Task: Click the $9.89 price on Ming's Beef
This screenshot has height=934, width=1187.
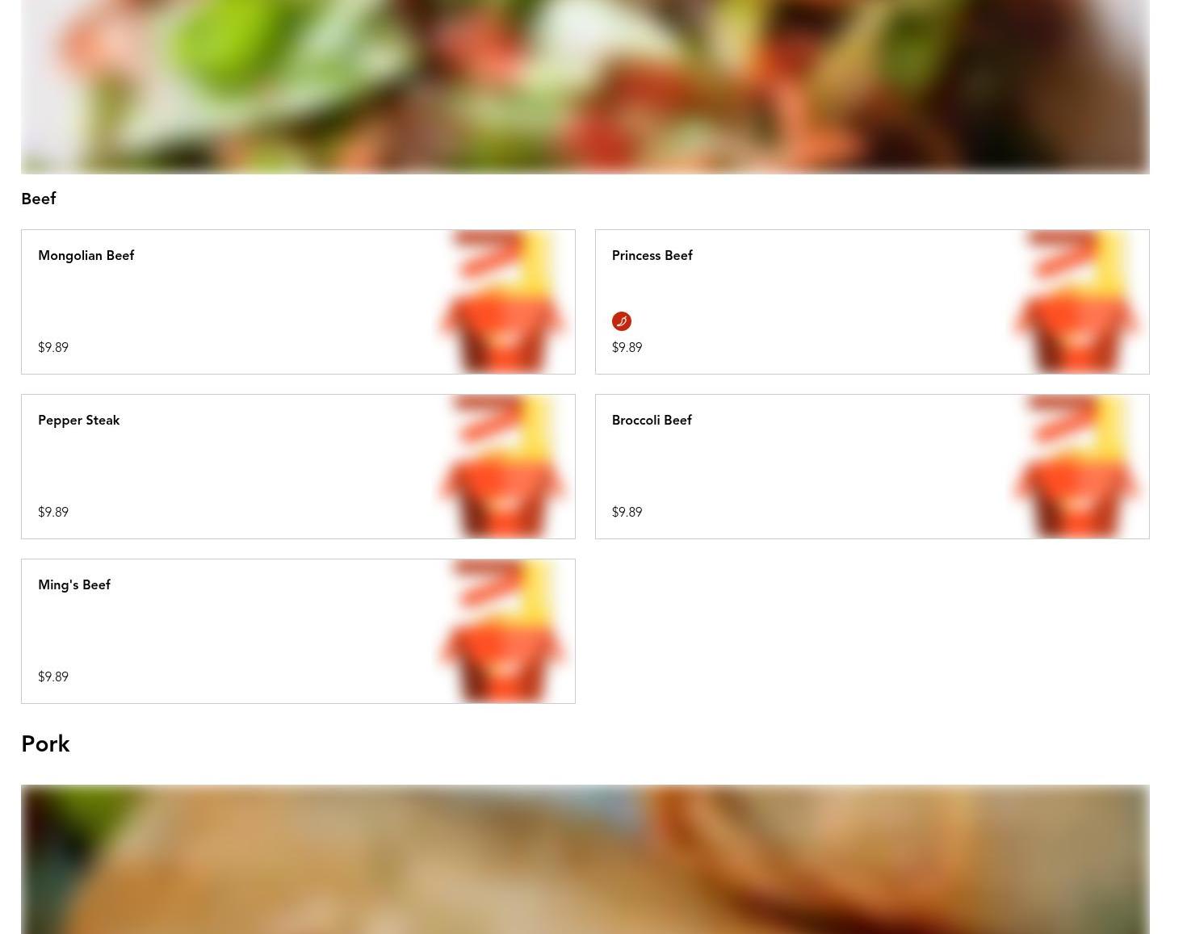Action: pyautogui.click(x=53, y=676)
